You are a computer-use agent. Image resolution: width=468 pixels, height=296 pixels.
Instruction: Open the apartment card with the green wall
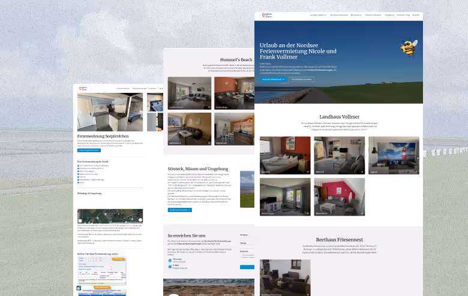[x=285, y=197]
